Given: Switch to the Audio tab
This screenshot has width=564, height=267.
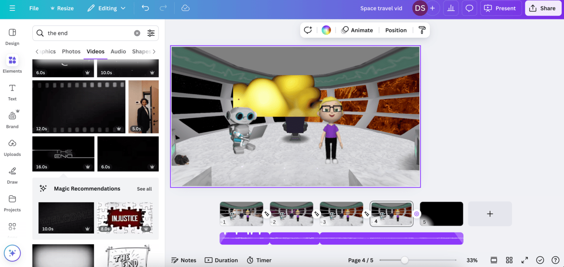Looking at the screenshot, I should (118, 51).
